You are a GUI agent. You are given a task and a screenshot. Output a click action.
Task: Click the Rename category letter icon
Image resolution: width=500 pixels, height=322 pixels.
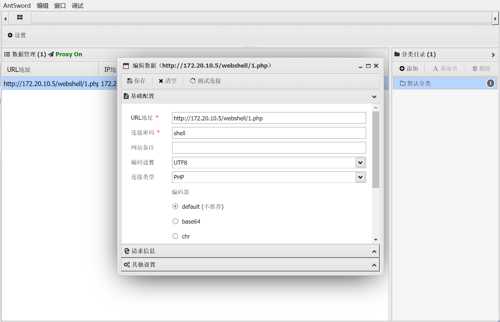[x=436, y=69]
